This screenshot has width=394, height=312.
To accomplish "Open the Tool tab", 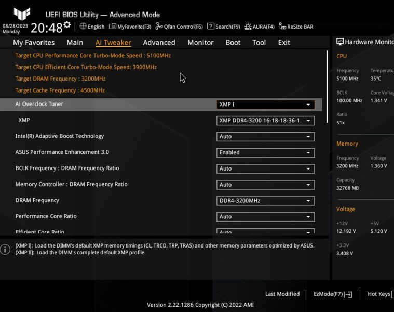I will (259, 42).
